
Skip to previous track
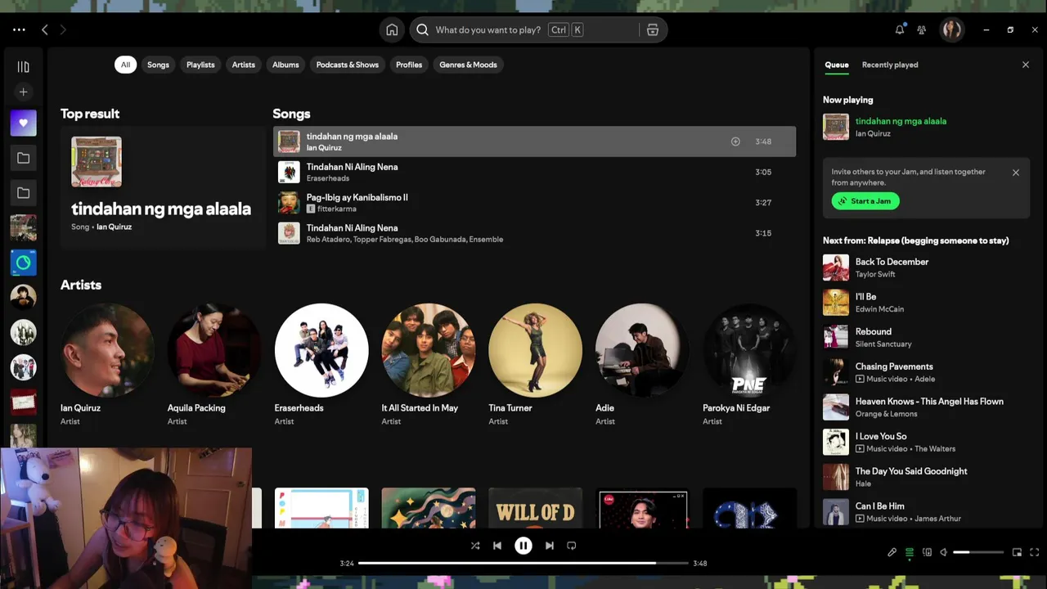click(497, 546)
